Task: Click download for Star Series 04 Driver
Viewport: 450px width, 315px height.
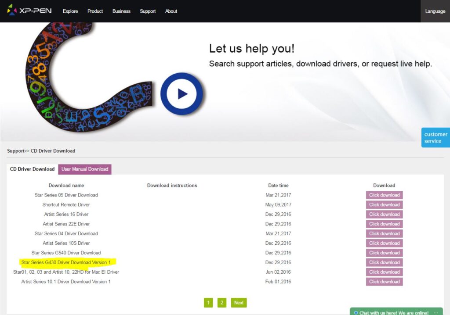Action: (x=384, y=233)
